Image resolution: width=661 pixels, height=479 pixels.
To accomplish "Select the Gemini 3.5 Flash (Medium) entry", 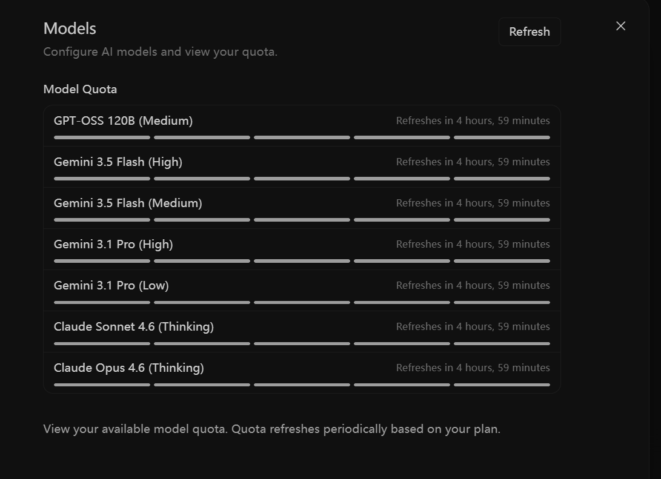I will pos(302,208).
